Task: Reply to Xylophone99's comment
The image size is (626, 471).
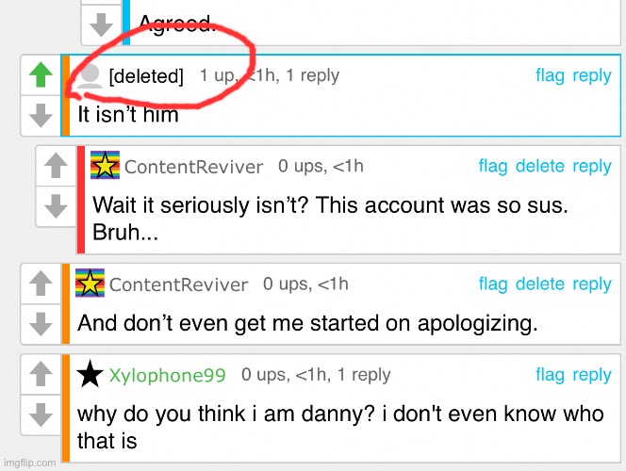Action: [592, 375]
